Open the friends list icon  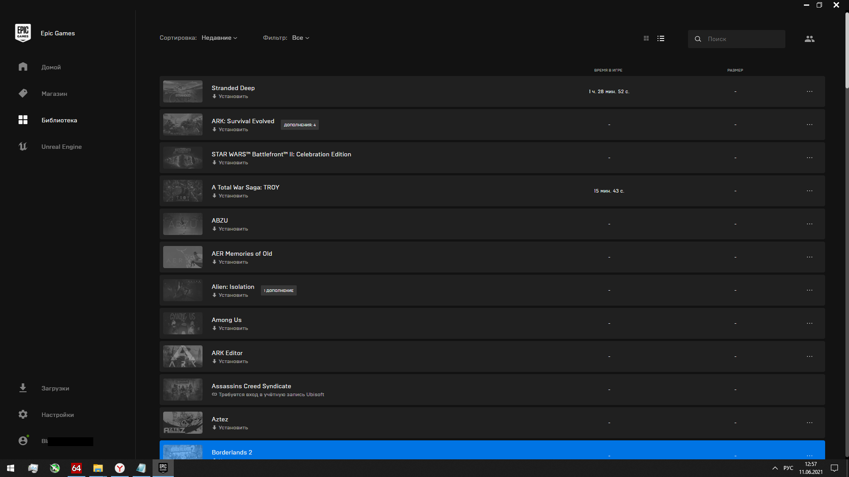(x=809, y=39)
